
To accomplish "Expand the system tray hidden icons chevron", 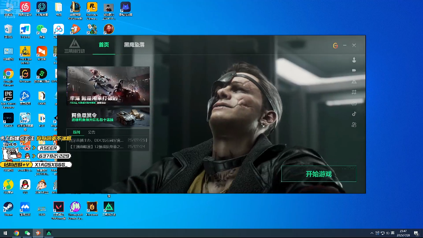I will coord(372,233).
